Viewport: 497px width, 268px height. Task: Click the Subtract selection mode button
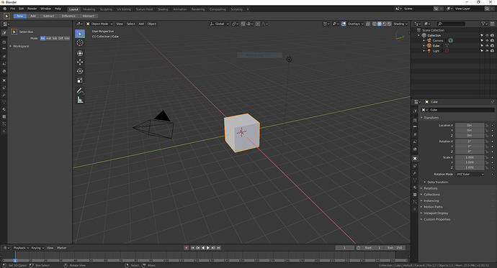[x=48, y=16]
